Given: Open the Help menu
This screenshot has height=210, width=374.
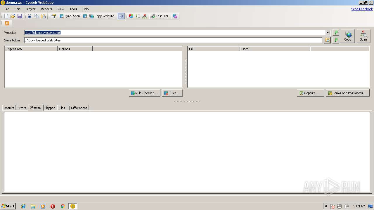Looking at the screenshot, I should [x=85, y=9].
